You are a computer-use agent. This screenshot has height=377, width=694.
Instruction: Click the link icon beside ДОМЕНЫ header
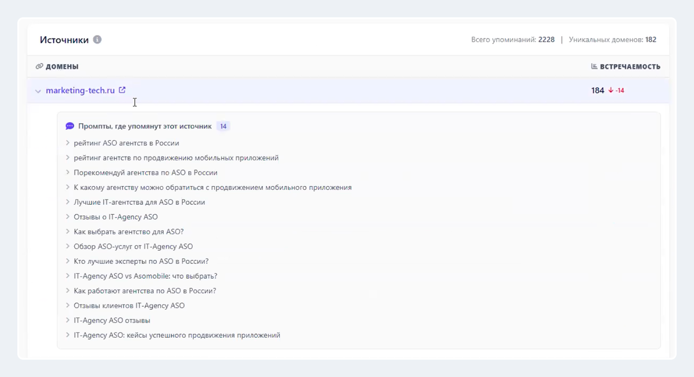coord(39,66)
